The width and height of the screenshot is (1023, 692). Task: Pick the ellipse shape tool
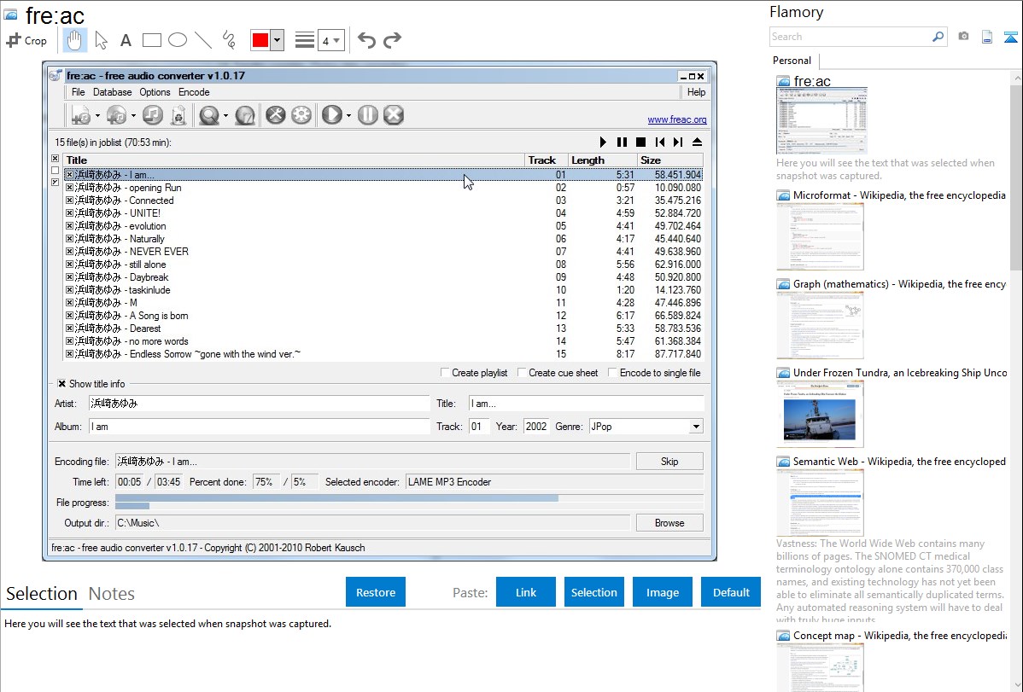[x=178, y=40]
